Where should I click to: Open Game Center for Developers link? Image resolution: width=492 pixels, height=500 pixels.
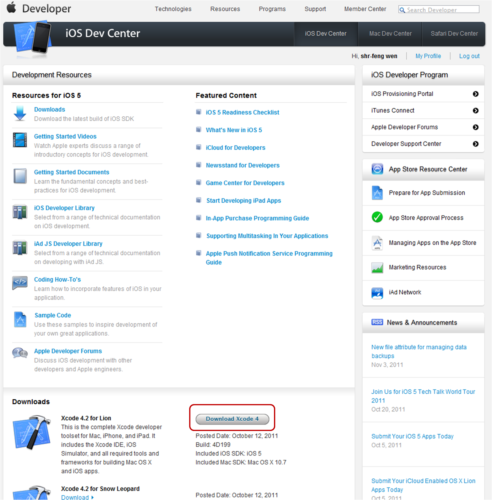pos(245,183)
